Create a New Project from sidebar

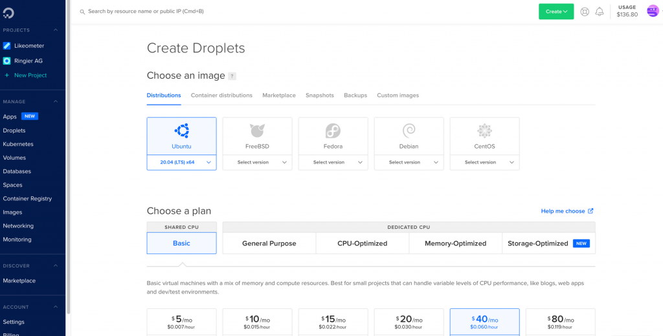pyautogui.click(x=30, y=75)
